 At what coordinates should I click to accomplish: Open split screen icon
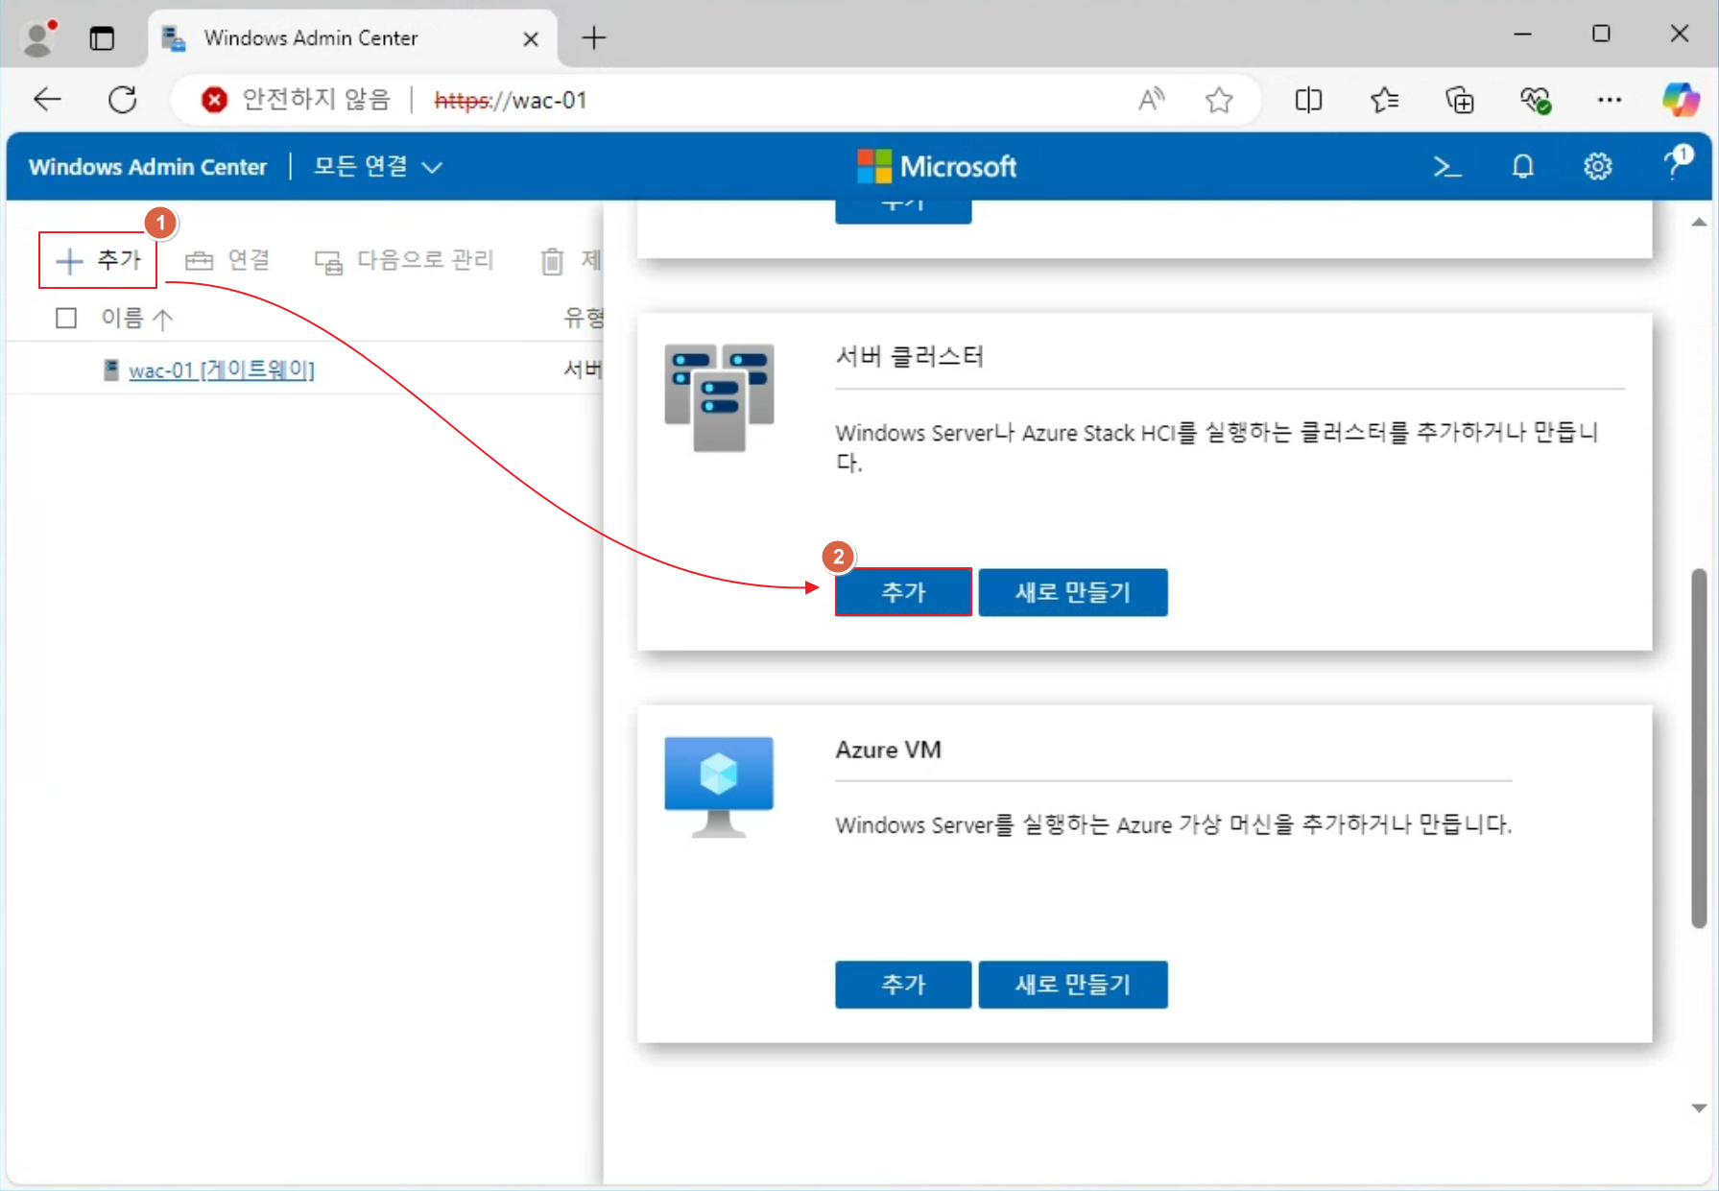click(x=1308, y=100)
